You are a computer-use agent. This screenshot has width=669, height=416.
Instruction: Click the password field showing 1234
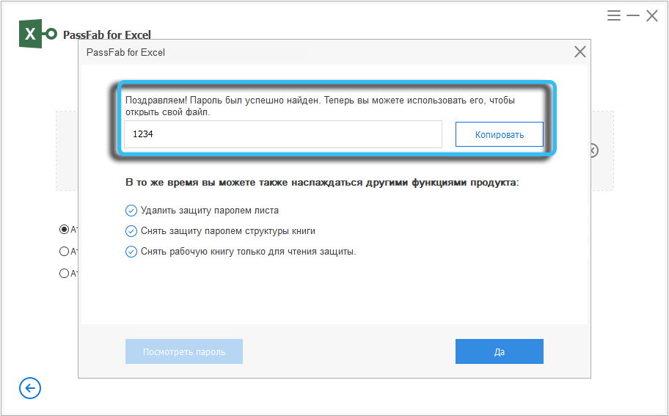pyautogui.click(x=282, y=135)
